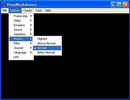Select the highlighted Priority menu entry
130x100 pixels.
21,39
